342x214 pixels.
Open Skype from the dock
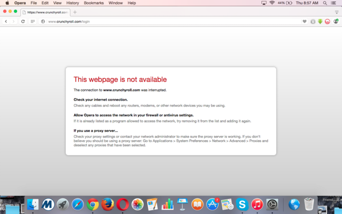(x=242, y=204)
